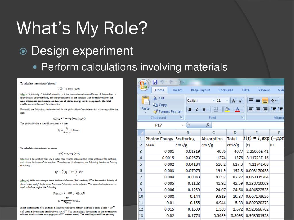Click the Decrease Indent icon
This screenshot has height=220, width=294.
(274, 109)
